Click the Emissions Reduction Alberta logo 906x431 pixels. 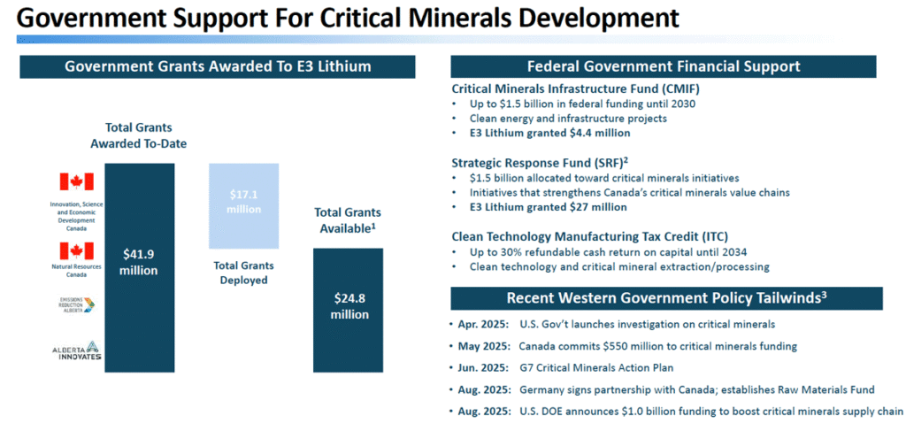tap(77, 304)
